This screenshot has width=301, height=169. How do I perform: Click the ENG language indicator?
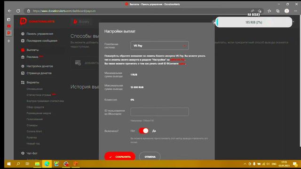click(274, 164)
